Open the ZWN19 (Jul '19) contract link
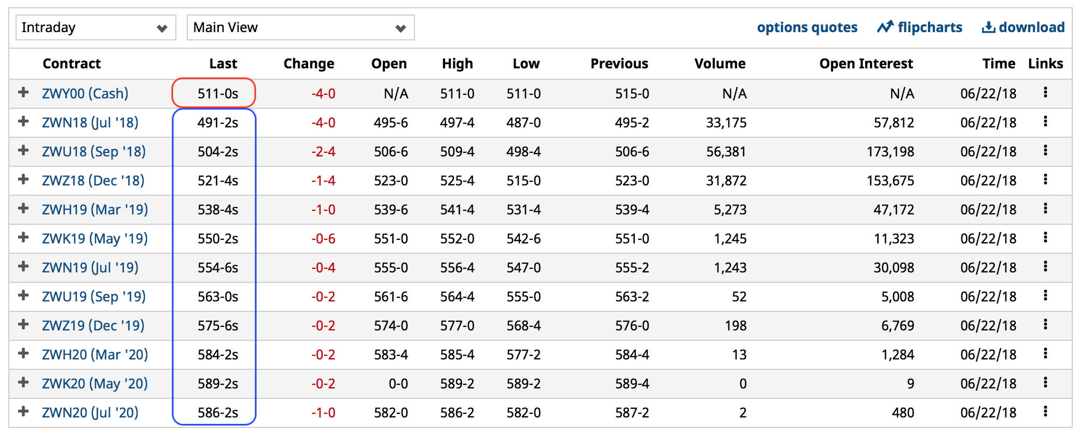This screenshot has height=433, width=1079. [x=90, y=268]
